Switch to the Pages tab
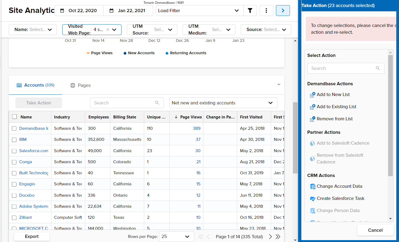This screenshot has width=399, height=242. [x=81, y=85]
